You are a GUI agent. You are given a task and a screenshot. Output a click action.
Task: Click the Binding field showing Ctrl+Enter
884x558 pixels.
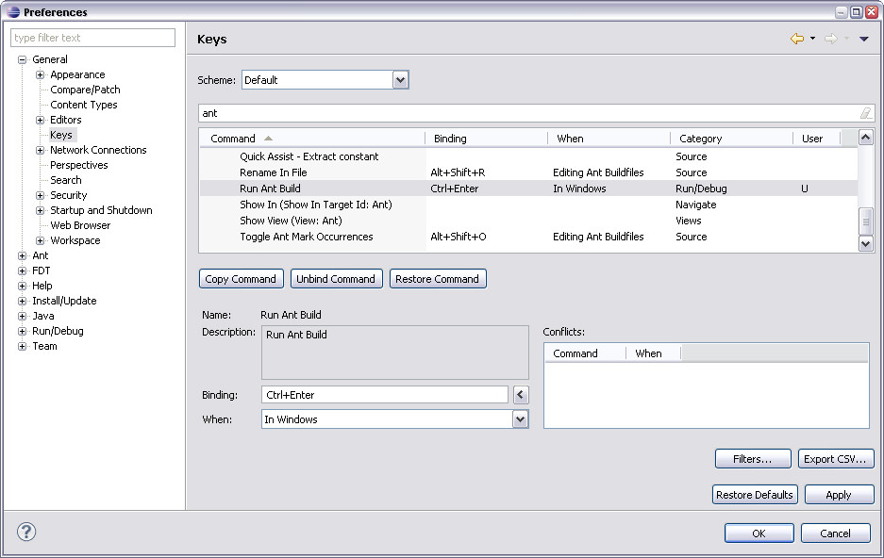(385, 395)
